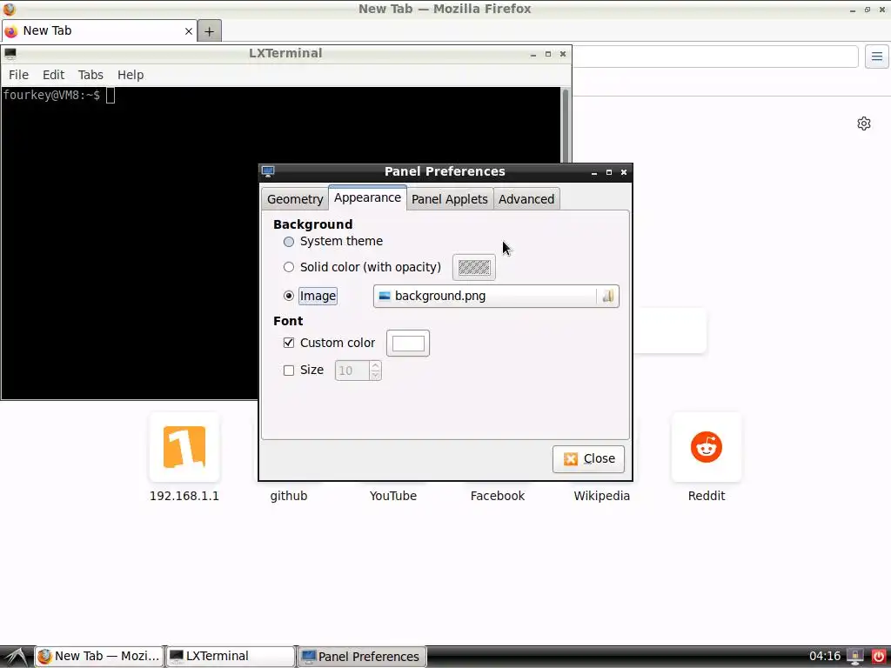The width and height of the screenshot is (891, 668).
Task: Switch to the Appearance tab
Action: 367,197
